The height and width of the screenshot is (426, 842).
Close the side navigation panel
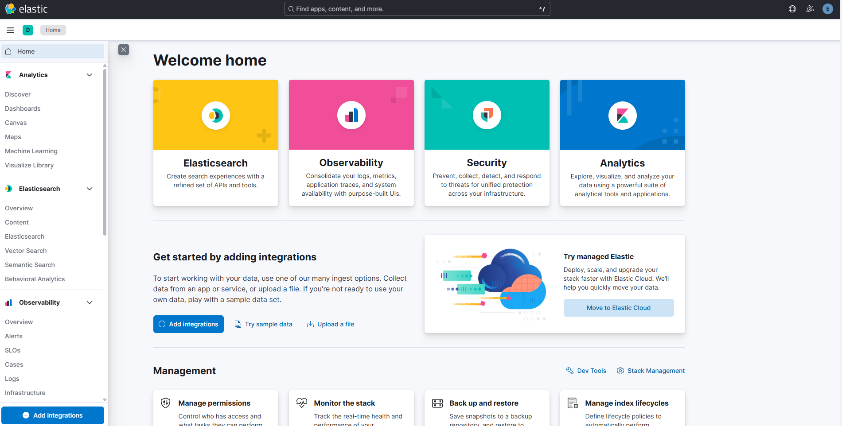124,50
